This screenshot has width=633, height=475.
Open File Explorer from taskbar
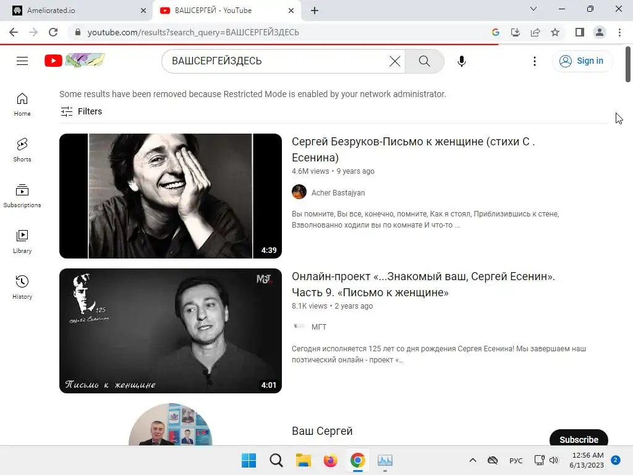pos(303,460)
